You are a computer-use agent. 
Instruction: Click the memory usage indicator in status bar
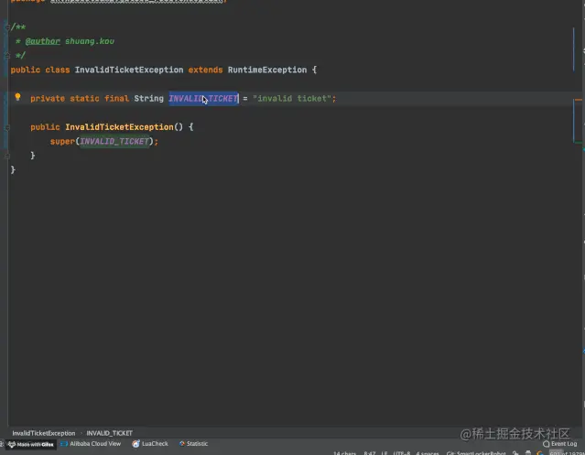tap(566, 453)
